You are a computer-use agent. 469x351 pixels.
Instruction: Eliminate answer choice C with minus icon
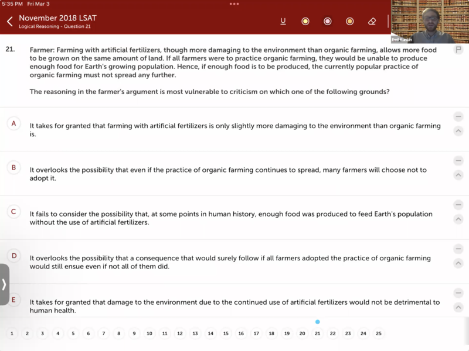pos(458,205)
